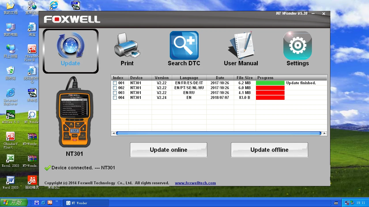Launch Internet Explorer from the quick launch bar
This screenshot has height=207, width=369.
(x=43, y=203)
